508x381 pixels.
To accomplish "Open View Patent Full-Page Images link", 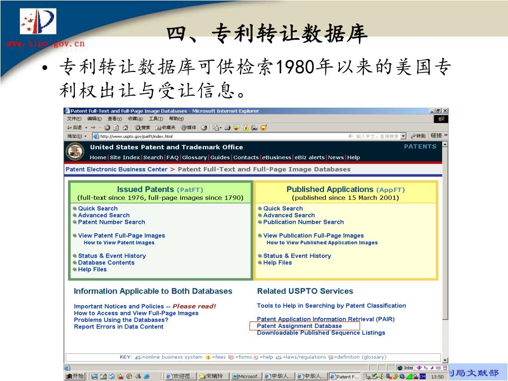I will click(x=122, y=236).
